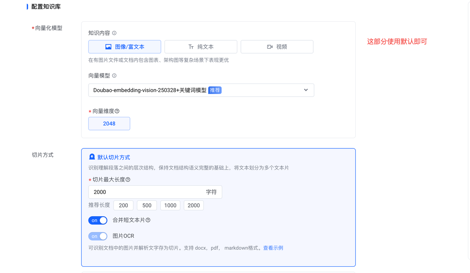Click info icon beside 向量模型 label
The width and height of the screenshot is (470, 273).
pos(114,76)
